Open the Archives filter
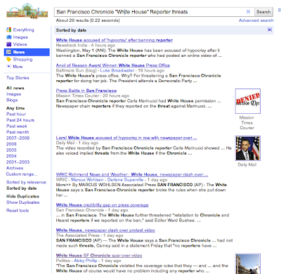 click(15, 168)
